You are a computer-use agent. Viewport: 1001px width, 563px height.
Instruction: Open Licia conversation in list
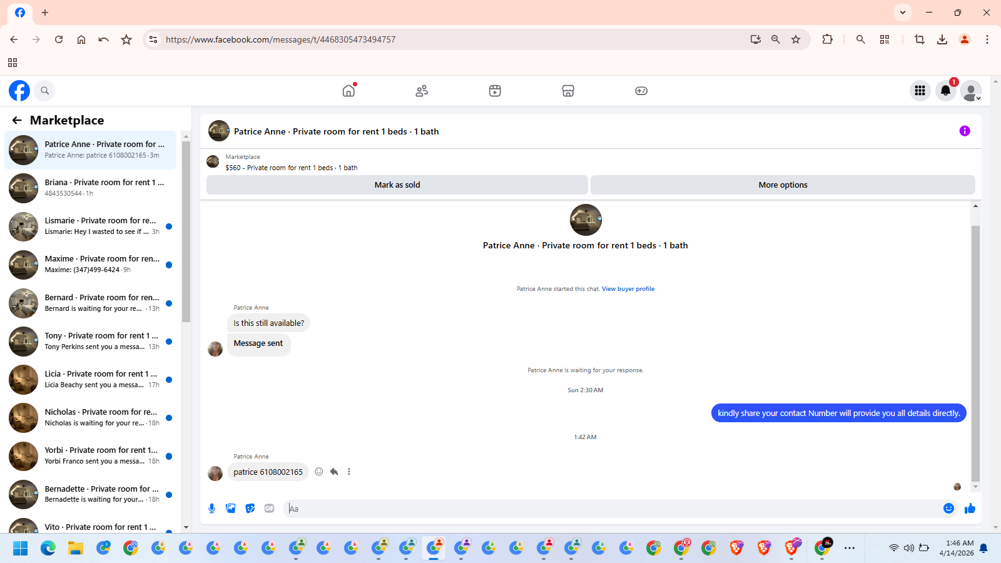pyautogui.click(x=90, y=380)
